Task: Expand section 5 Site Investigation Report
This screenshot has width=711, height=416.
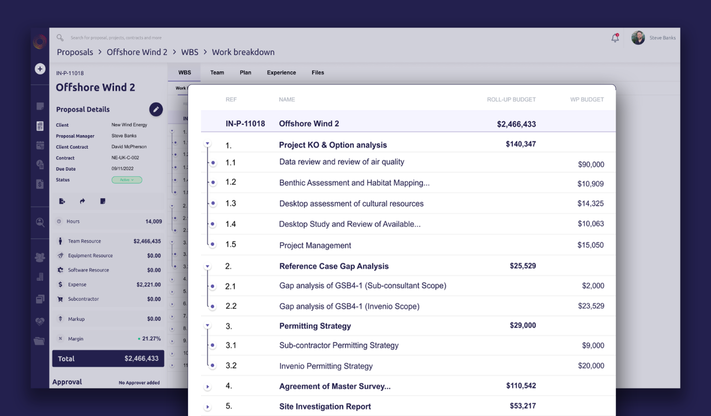Action: pyautogui.click(x=207, y=407)
